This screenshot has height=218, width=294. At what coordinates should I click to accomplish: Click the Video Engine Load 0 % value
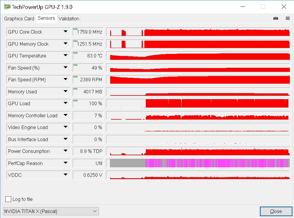(88, 127)
